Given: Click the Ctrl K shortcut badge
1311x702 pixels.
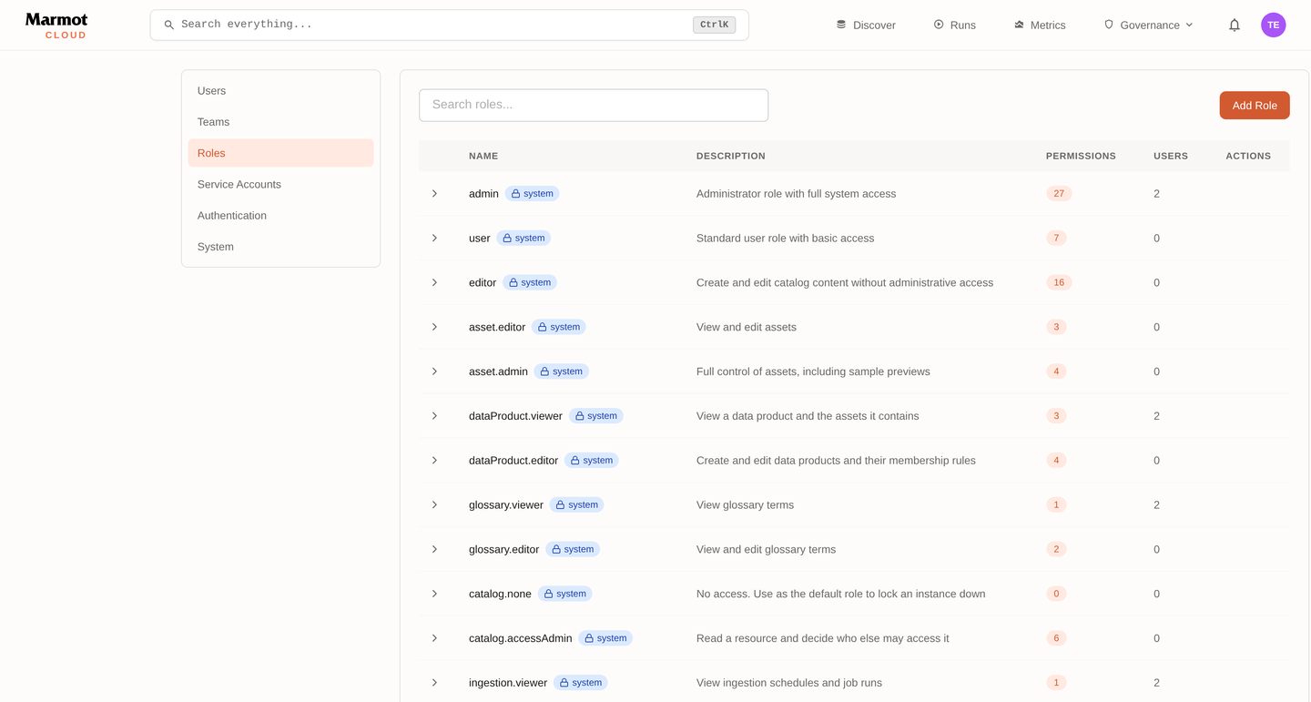Looking at the screenshot, I should coord(714,25).
